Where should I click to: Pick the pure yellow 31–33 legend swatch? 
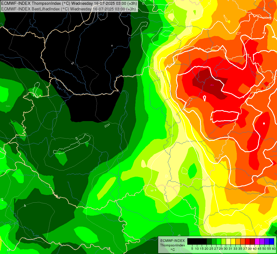[233, 241]
